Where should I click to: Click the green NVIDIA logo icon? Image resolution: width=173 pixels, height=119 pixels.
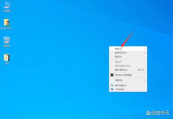pyautogui.click(x=112, y=75)
